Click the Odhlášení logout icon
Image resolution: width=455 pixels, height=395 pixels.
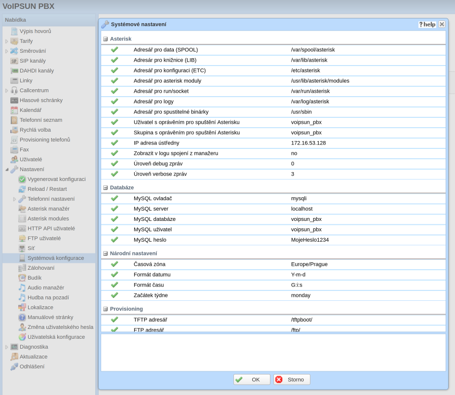pos(14,366)
